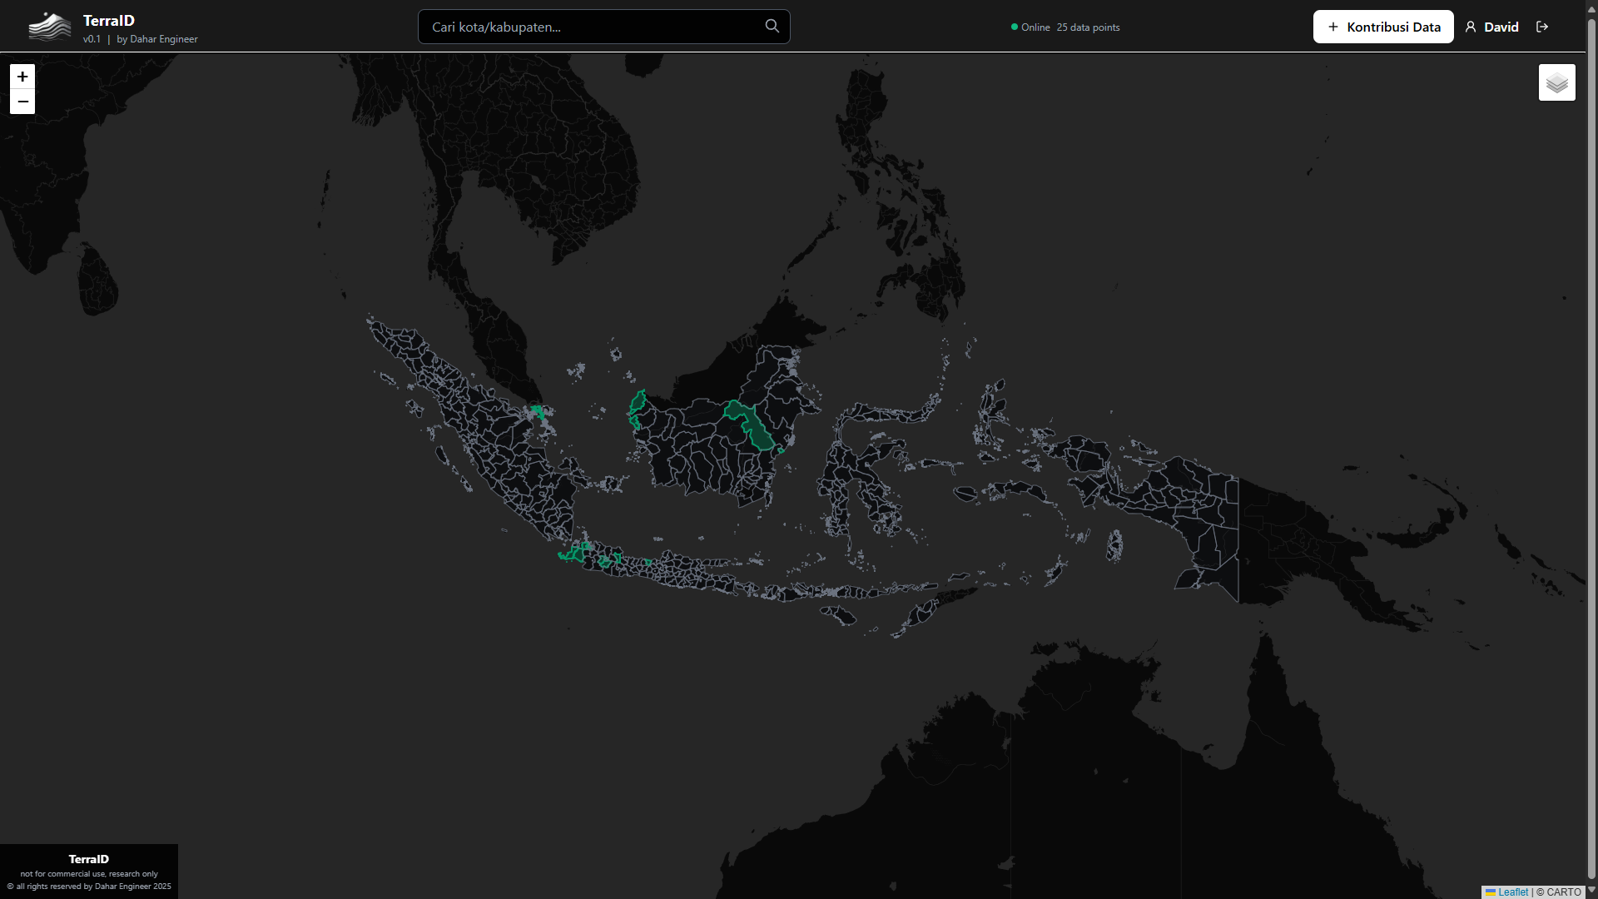
Task: Click the search magnifier icon
Action: (772, 27)
